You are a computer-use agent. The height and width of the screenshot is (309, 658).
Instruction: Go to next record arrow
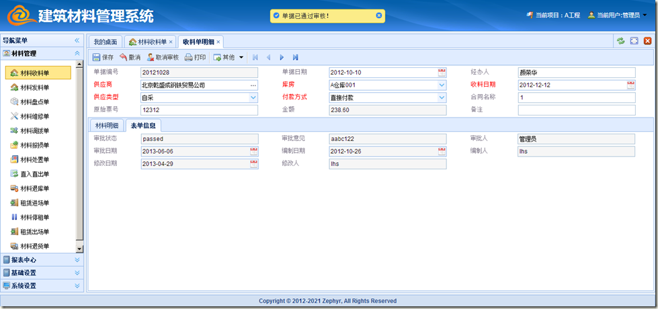[282, 58]
